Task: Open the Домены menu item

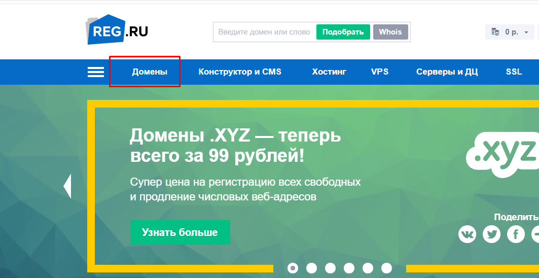Action: 150,72
